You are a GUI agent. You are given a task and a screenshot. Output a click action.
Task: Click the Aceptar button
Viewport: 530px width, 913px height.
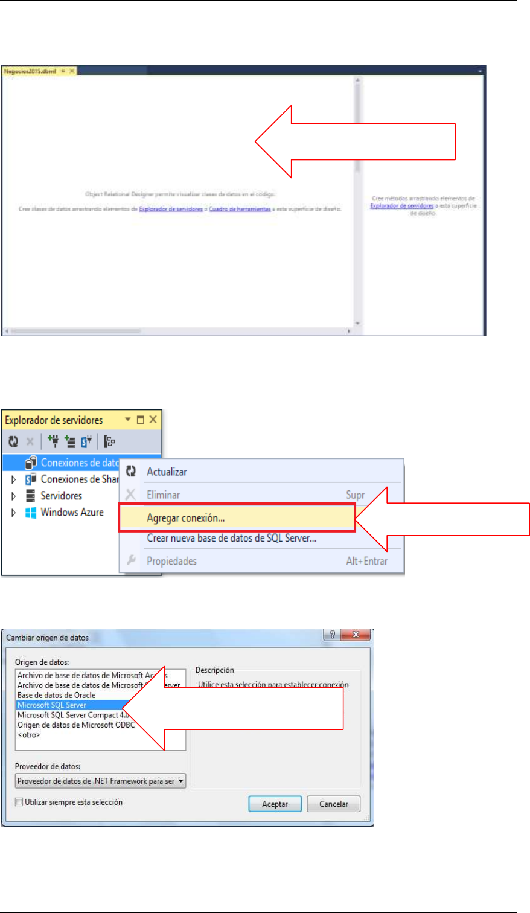tap(275, 804)
